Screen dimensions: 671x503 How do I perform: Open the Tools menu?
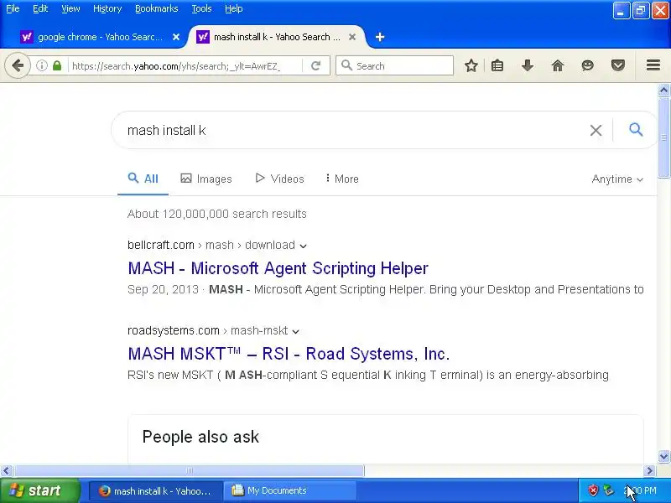[x=201, y=8]
